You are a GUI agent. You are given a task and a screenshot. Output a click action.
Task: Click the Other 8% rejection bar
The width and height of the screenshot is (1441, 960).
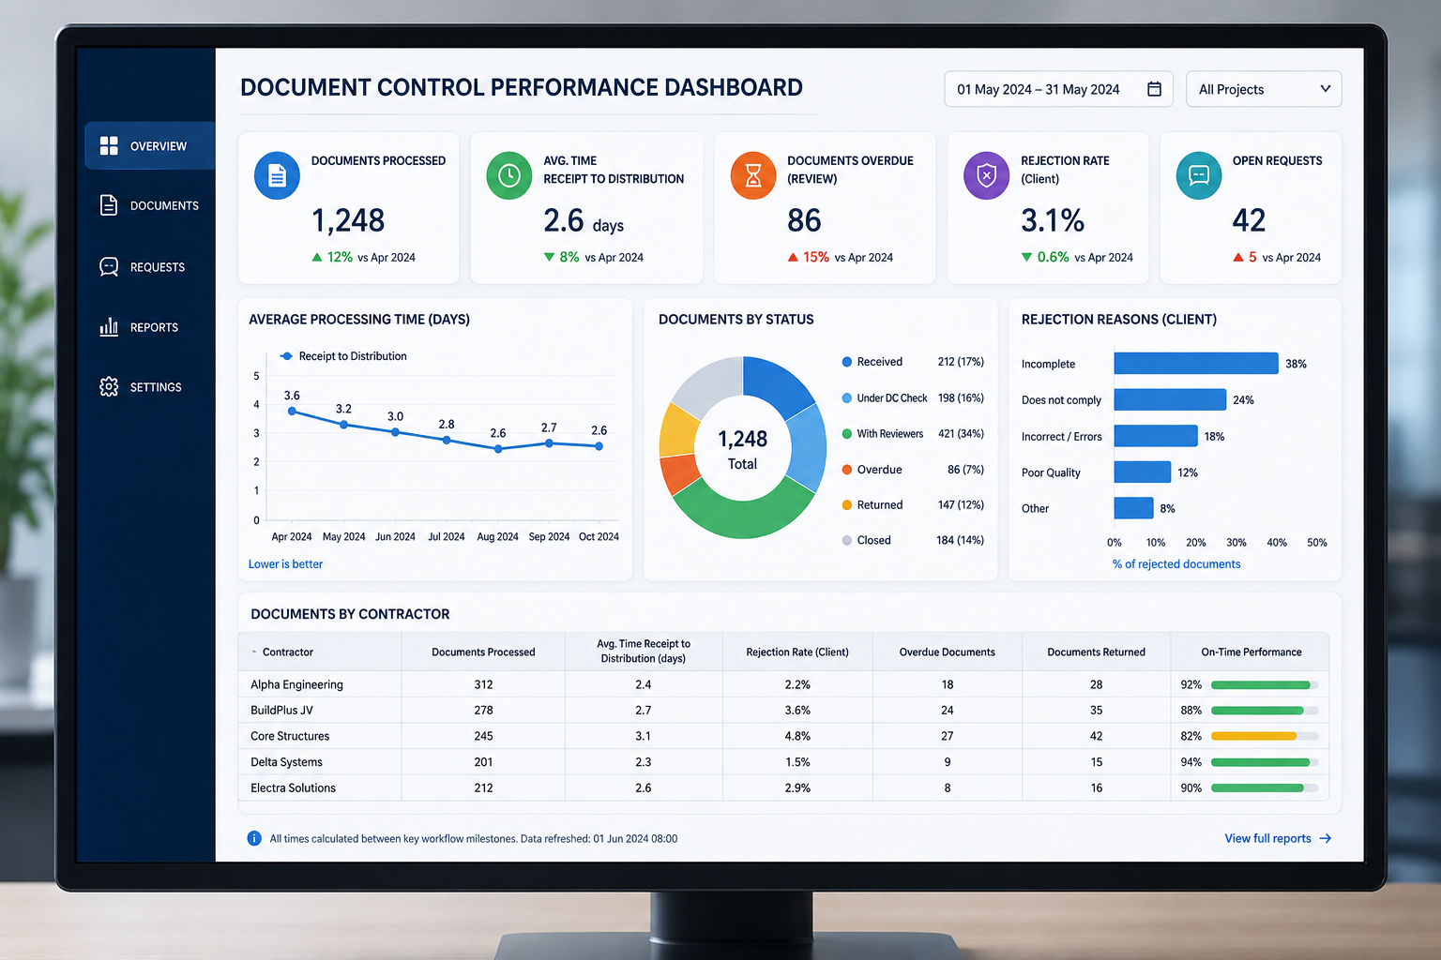click(x=1133, y=508)
